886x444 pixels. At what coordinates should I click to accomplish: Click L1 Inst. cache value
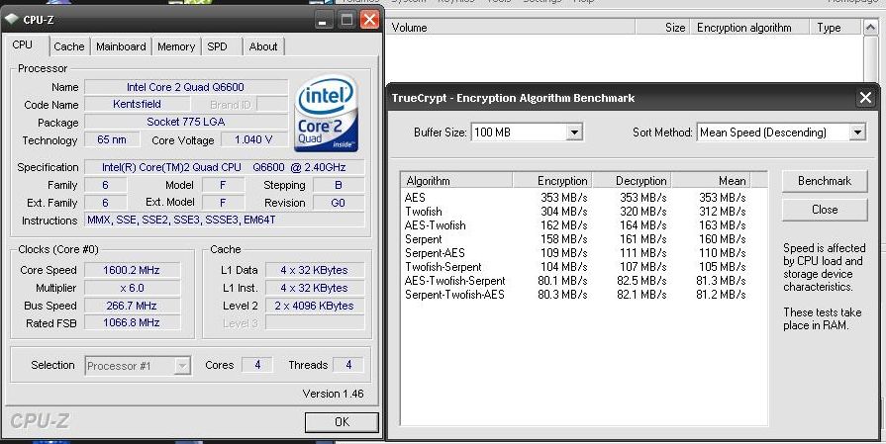(315, 288)
